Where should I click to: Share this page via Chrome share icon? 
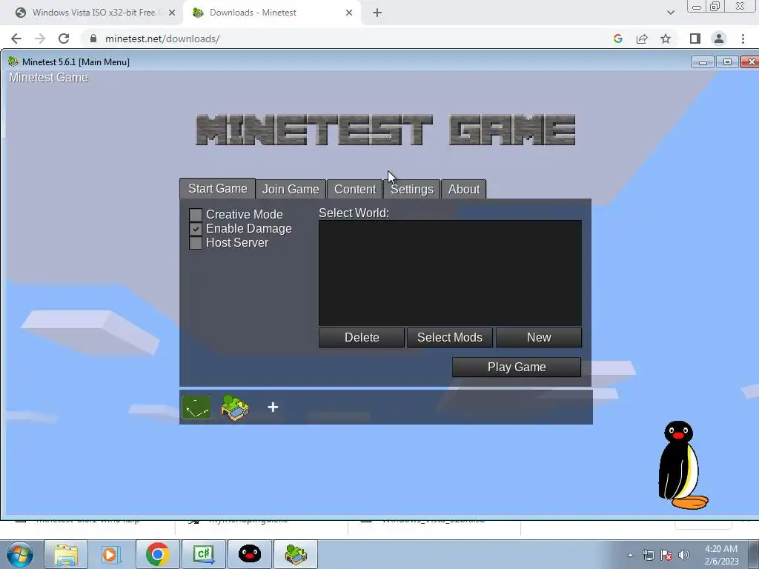coord(642,39)
